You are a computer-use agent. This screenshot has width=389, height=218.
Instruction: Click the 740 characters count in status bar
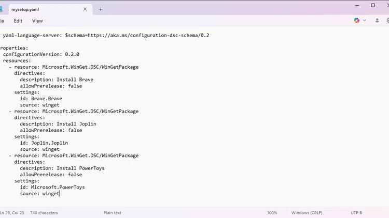coord(44,212)
